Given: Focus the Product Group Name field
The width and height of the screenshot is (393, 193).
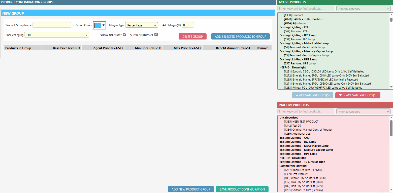Looking at the screenshot, I should pos(52,25).
